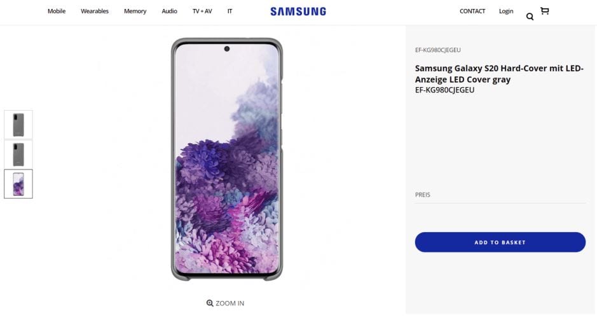The height and width of the screenshot is (320, 597).
Task: Open the shopping cart icon
Action: coord(544,11)
